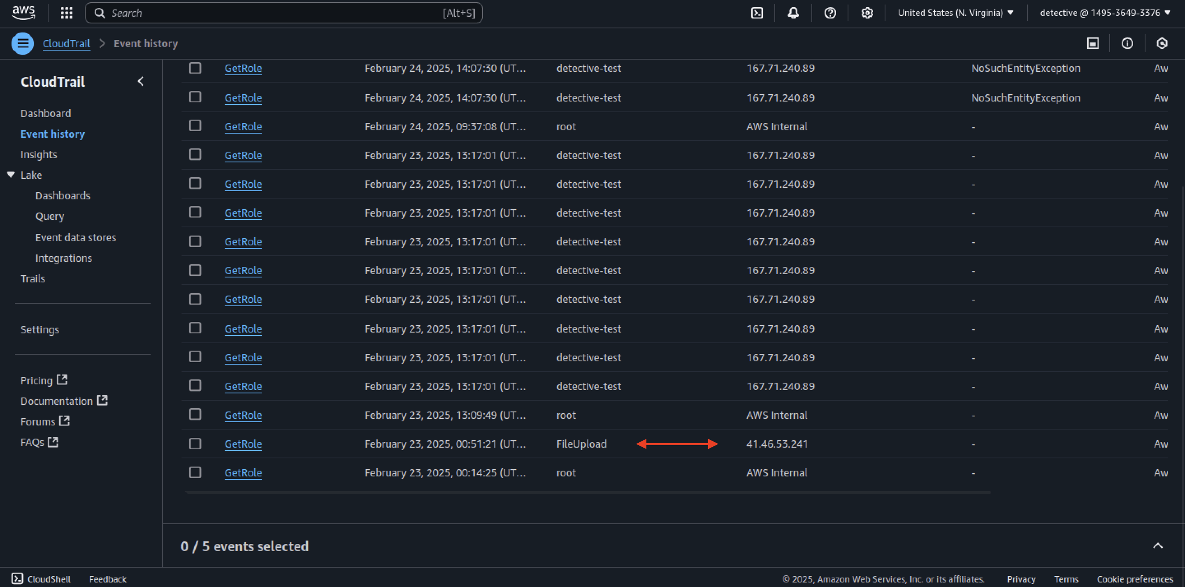Open the notifications bell
Viewport: 1185px width, 587px height.
click(793, 13)
